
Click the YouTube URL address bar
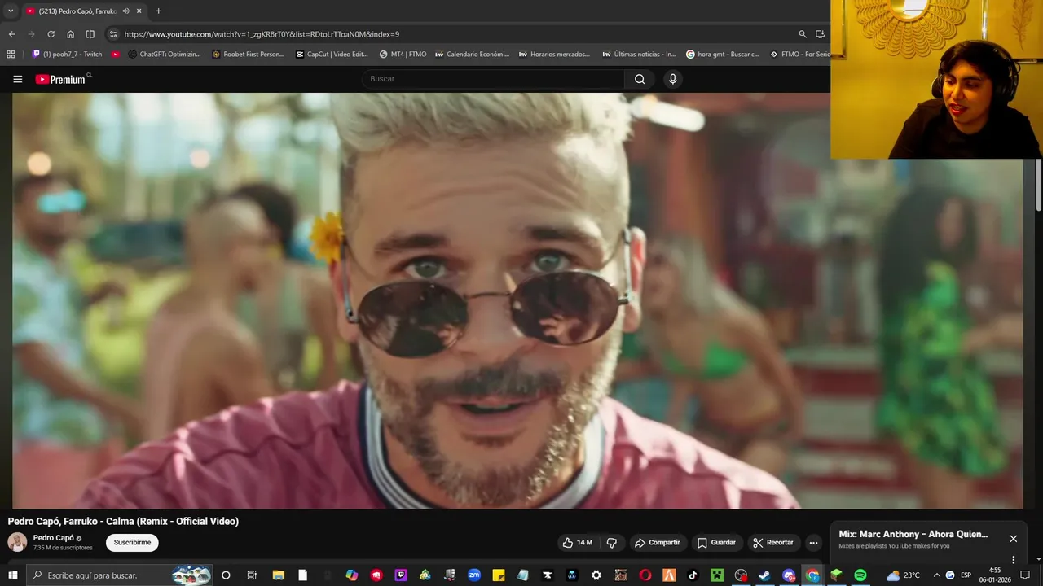262,34
